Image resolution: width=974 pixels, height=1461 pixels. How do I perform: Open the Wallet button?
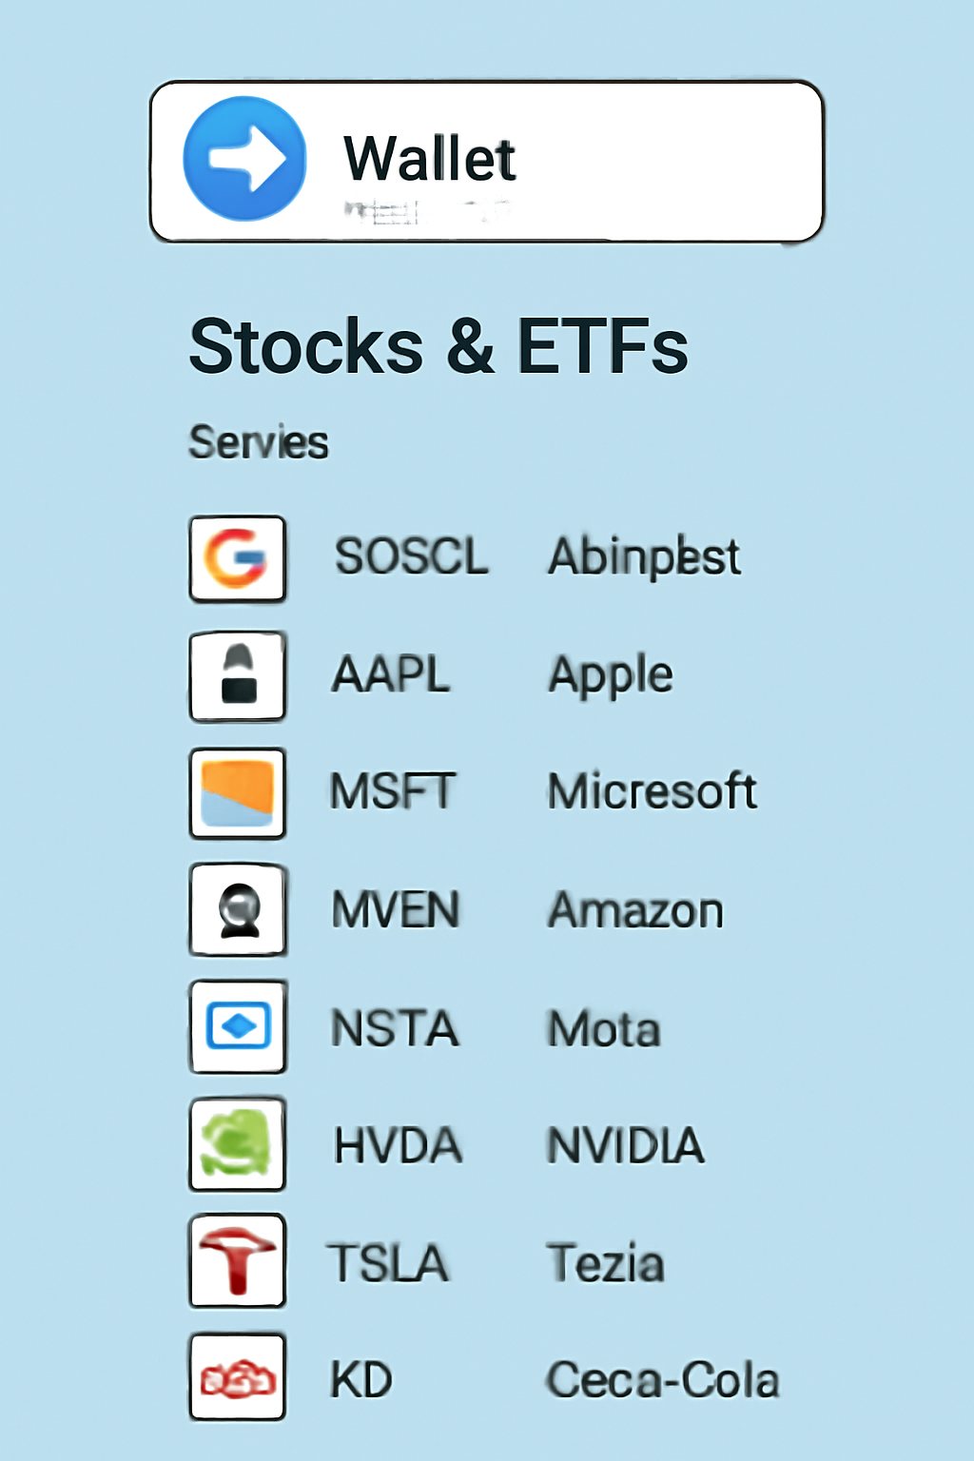487,159
